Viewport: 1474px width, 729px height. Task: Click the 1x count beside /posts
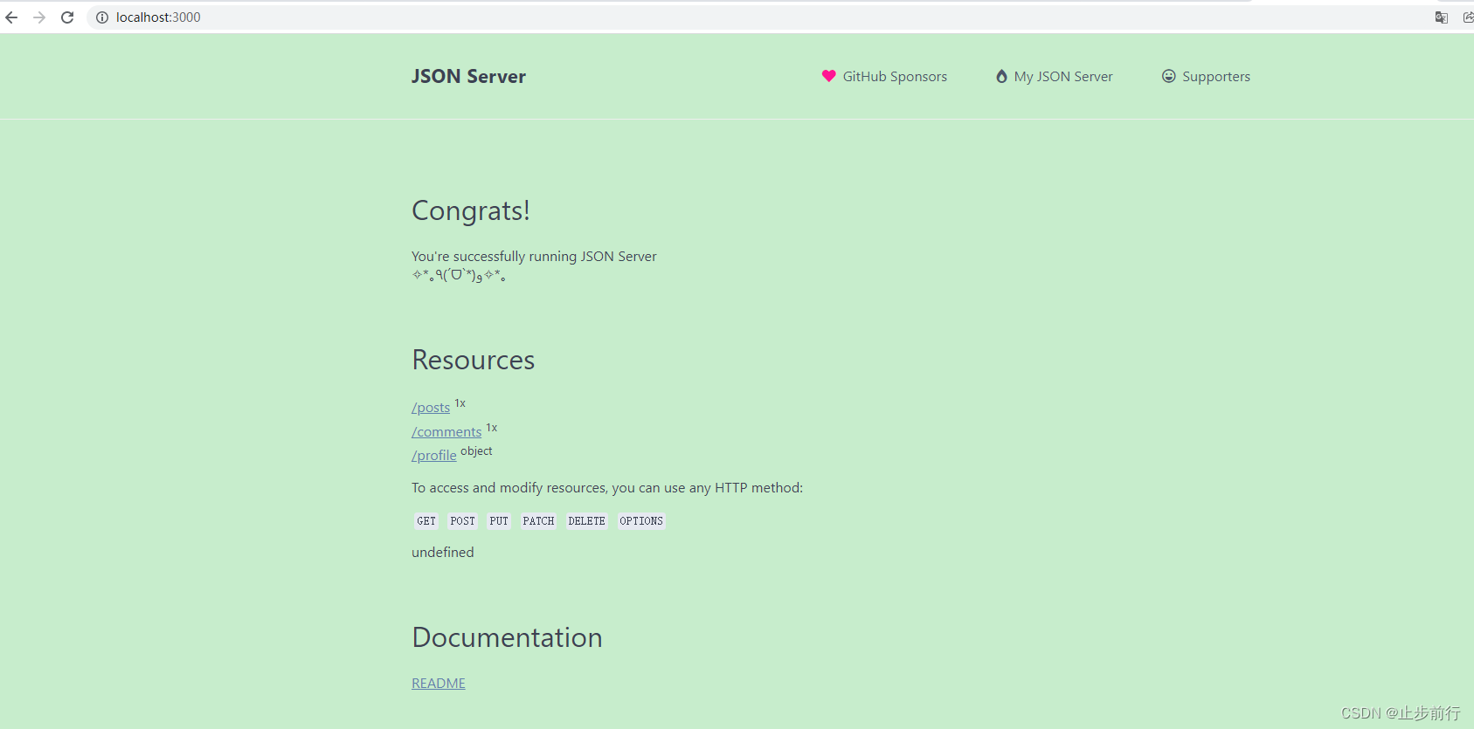point(460,403)
